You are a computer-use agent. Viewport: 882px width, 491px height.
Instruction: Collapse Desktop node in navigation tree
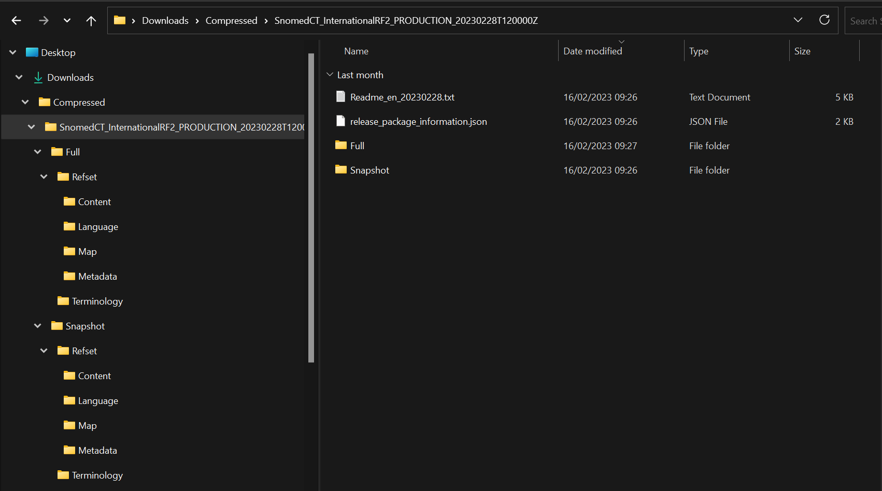click(x=13, y=53)
